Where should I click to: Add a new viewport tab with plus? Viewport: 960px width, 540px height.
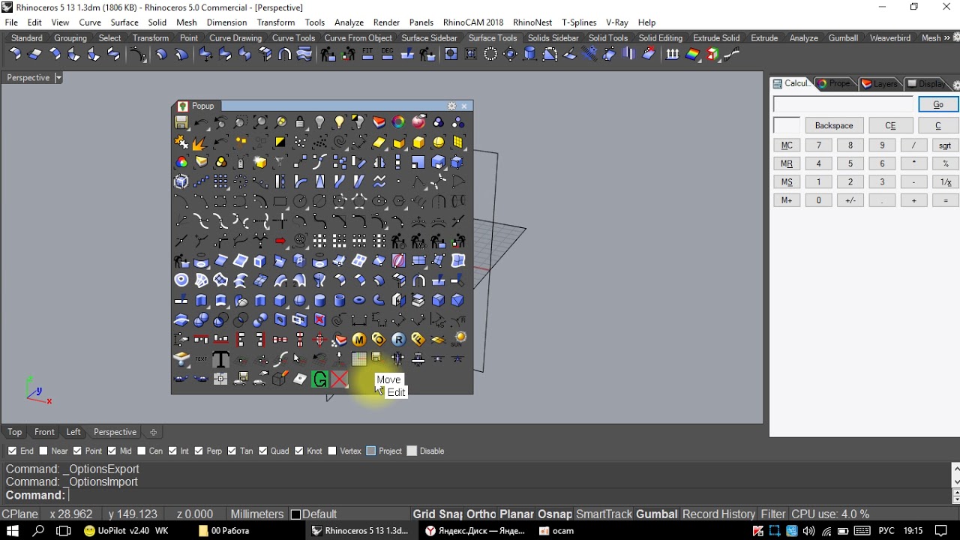coord(153,432)
